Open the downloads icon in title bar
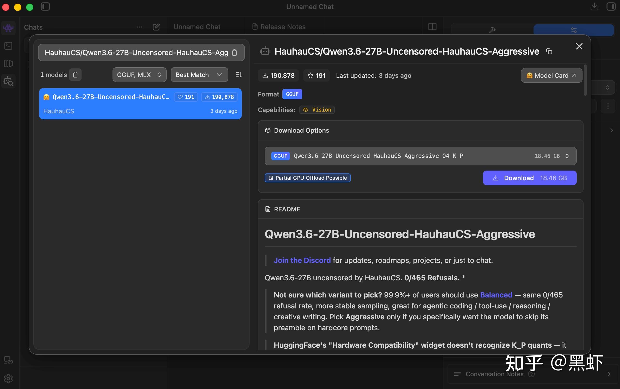620x389 pixels. pos(594,7)
